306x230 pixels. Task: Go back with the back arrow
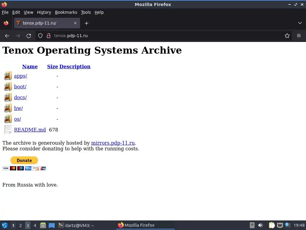[7, 36]
